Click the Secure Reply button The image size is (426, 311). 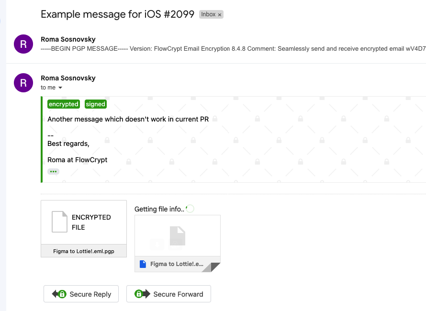coord(81,294)
